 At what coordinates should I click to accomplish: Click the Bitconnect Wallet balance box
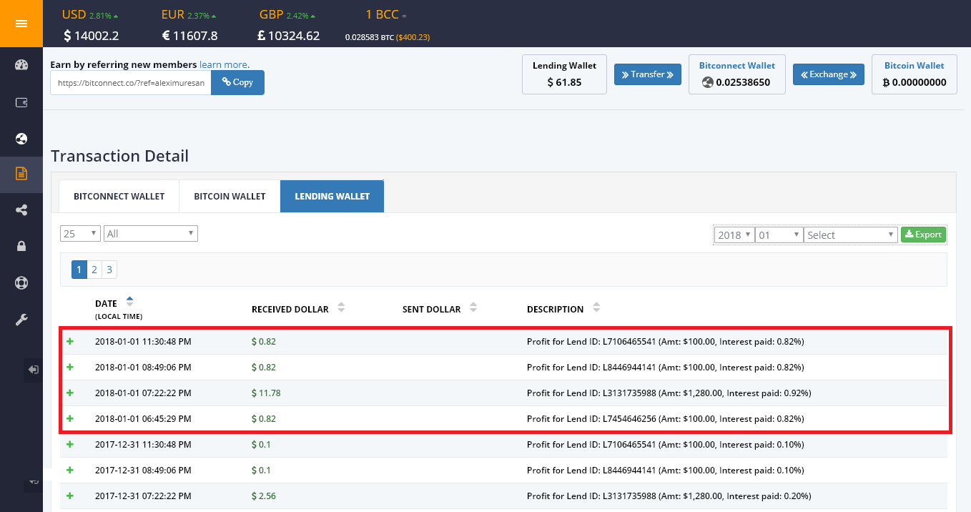(x=736, y=74)
